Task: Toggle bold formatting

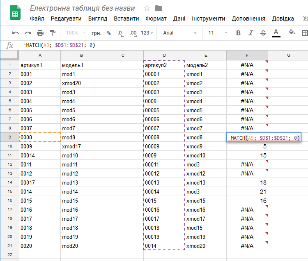Action: tap(238, 33)
